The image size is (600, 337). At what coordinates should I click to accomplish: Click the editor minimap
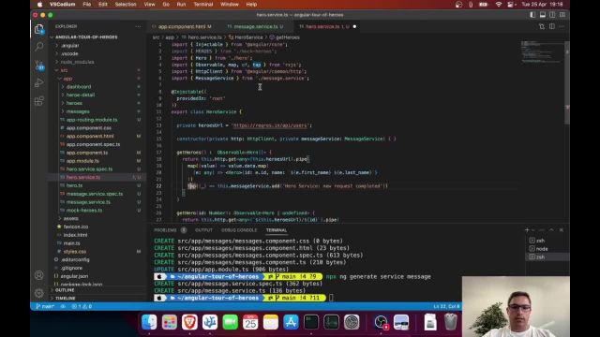542,51
